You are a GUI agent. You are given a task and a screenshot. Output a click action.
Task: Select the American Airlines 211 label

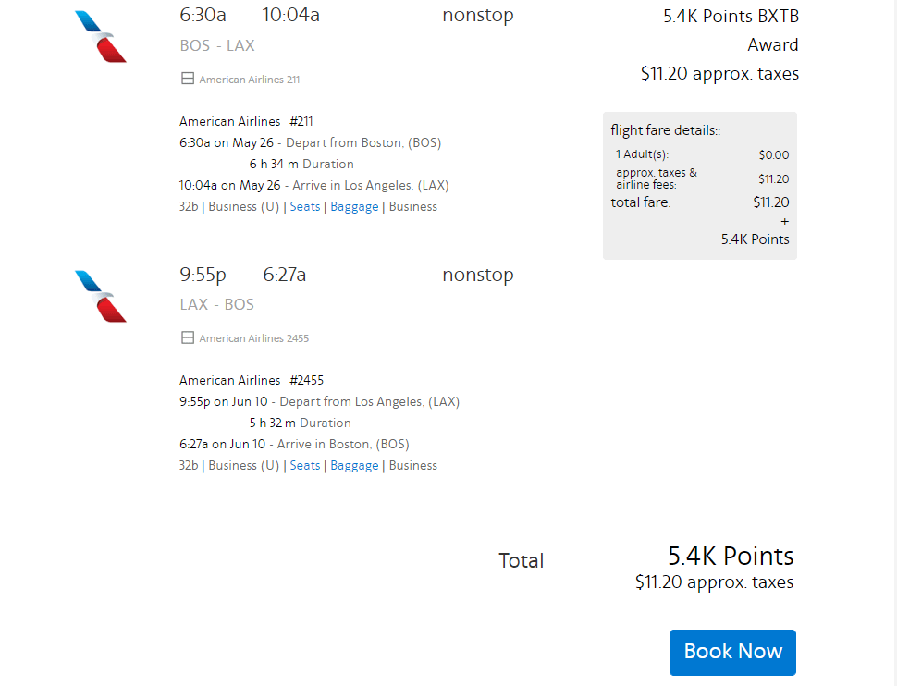point(250,80)
